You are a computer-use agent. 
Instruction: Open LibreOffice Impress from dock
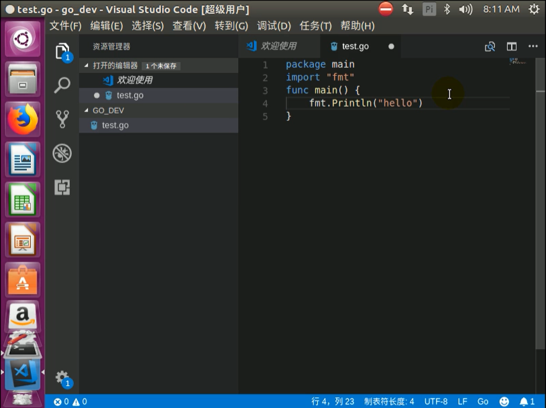(x=23, y=240)
